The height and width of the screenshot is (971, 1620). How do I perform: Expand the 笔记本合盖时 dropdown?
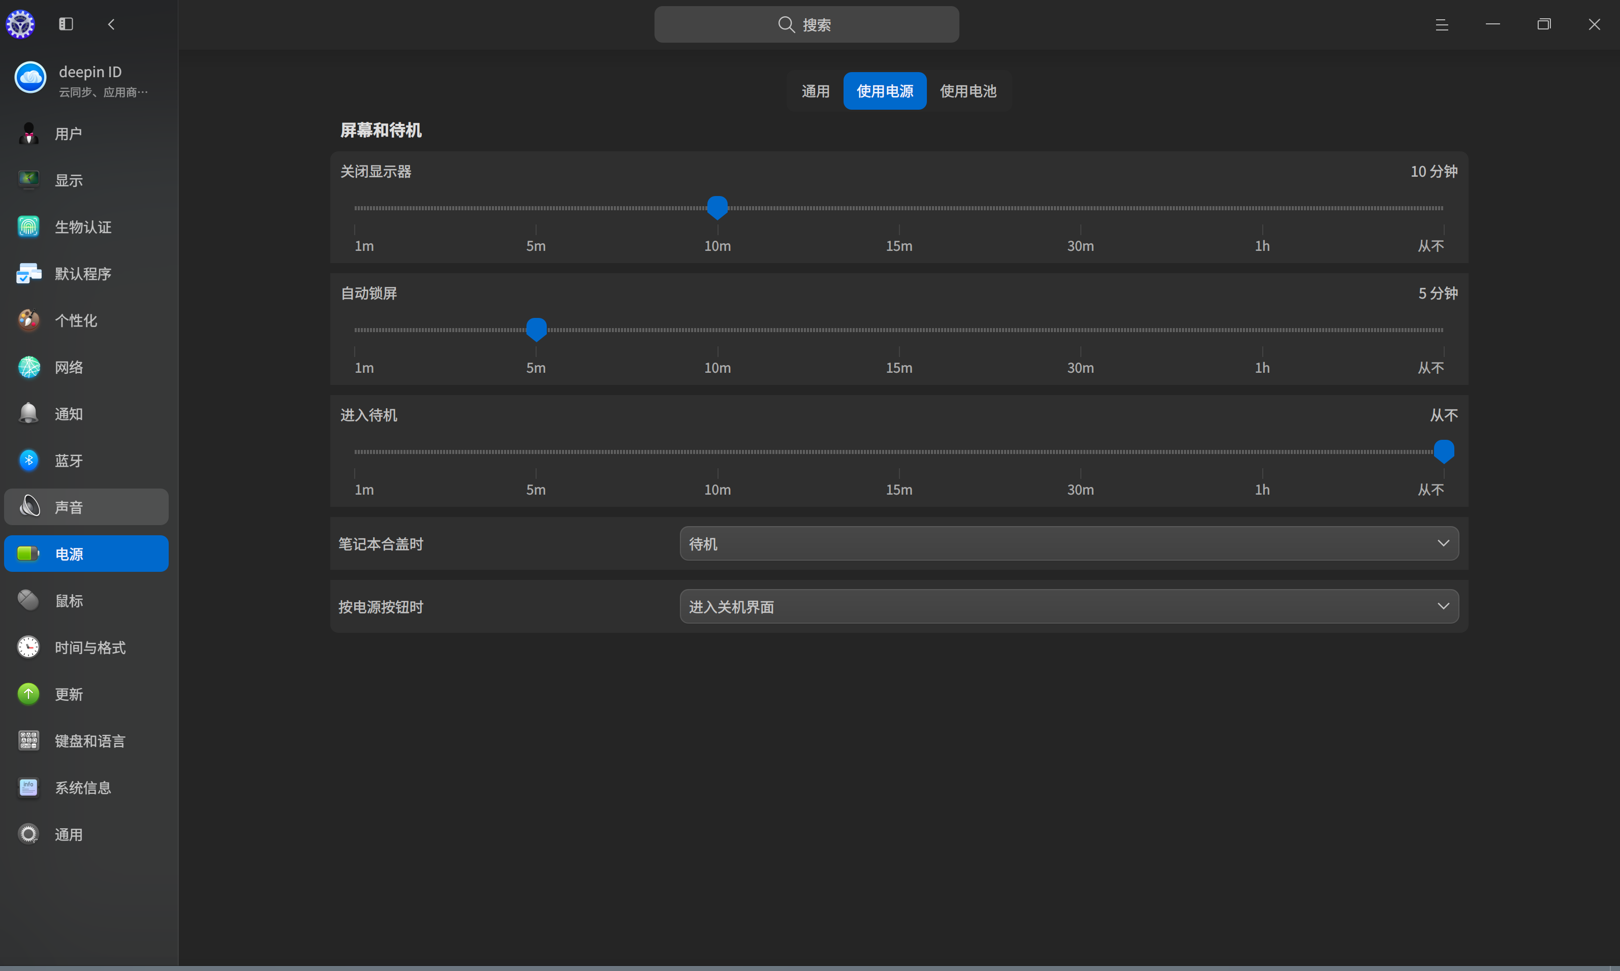pos(1069,543)
